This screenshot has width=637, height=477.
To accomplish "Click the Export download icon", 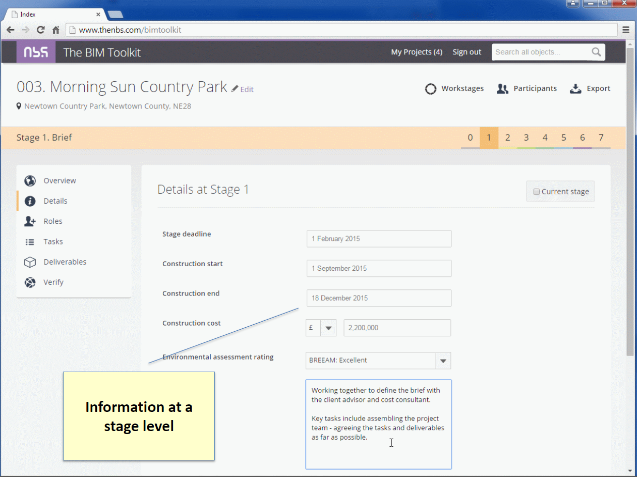I will 575,89.
